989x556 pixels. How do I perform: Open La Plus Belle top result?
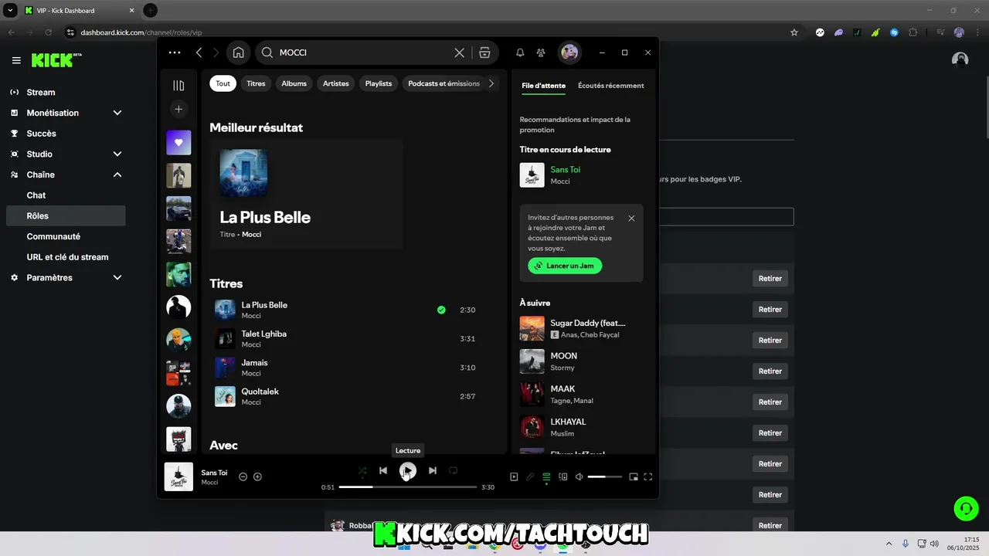tap(306, 195)
